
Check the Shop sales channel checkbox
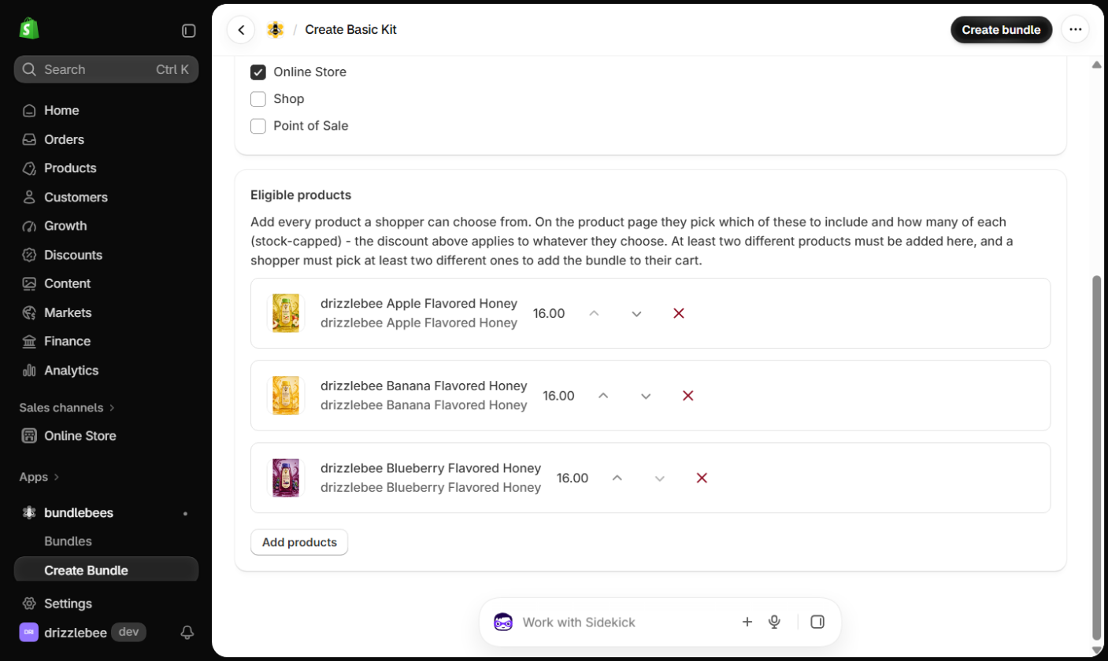[258, 99]
